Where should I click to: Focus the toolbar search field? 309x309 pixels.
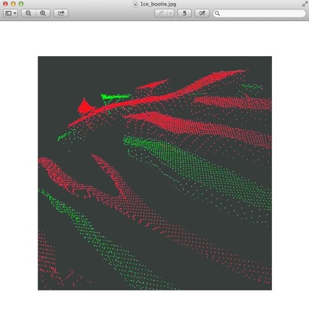(260, 14)
